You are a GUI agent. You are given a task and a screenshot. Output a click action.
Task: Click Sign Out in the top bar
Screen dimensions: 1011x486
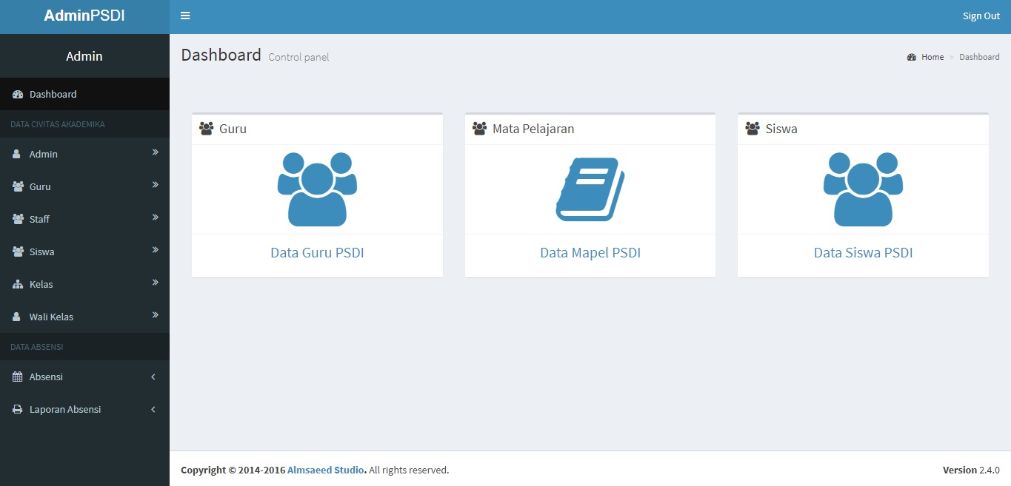981,16
